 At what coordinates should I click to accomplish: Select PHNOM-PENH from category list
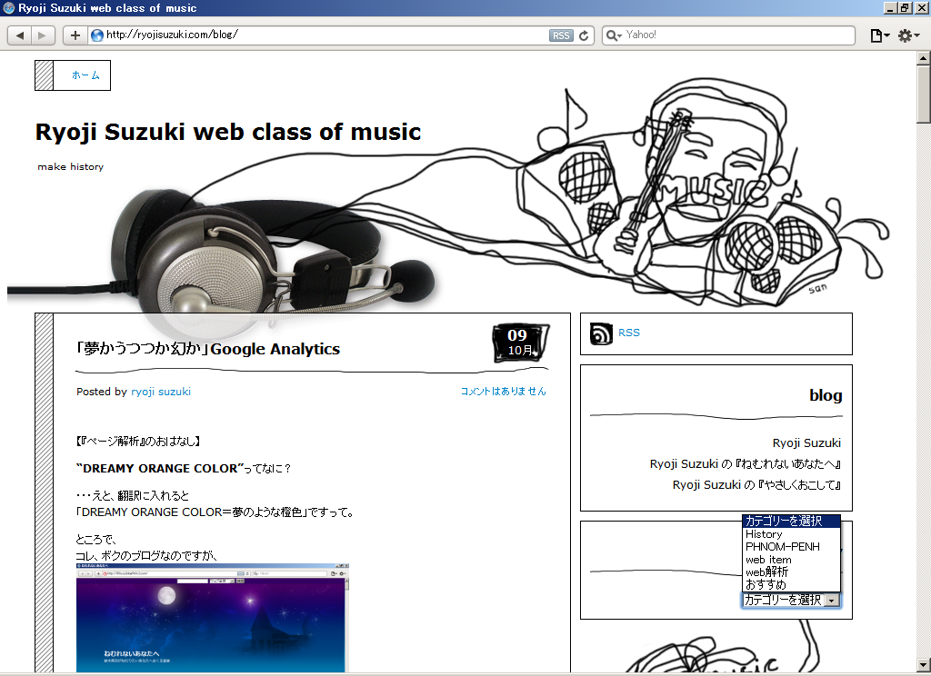(x=782, y=547)
